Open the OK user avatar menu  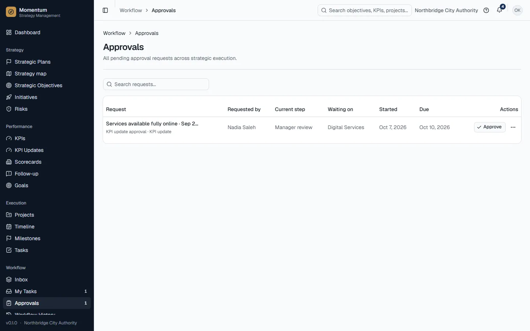pos(517,10)
